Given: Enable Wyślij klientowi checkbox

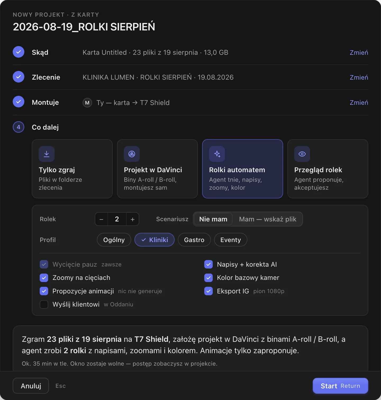Looking at the screenshot, I should coord(44,304).
